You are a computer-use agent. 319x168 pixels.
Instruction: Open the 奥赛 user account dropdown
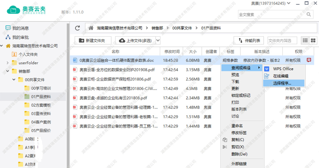tap(271, 3)
